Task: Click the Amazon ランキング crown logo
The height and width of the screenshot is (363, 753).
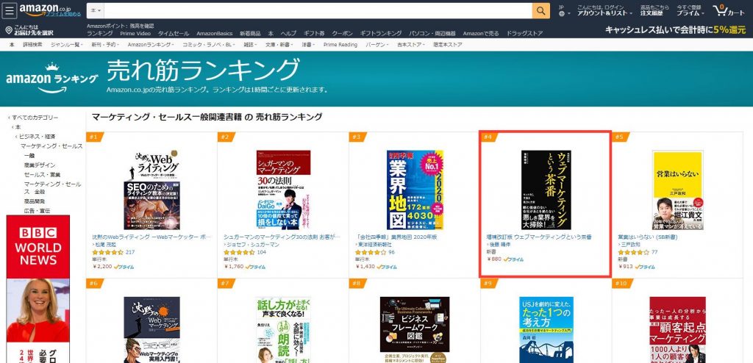Action: coord(52,79)
